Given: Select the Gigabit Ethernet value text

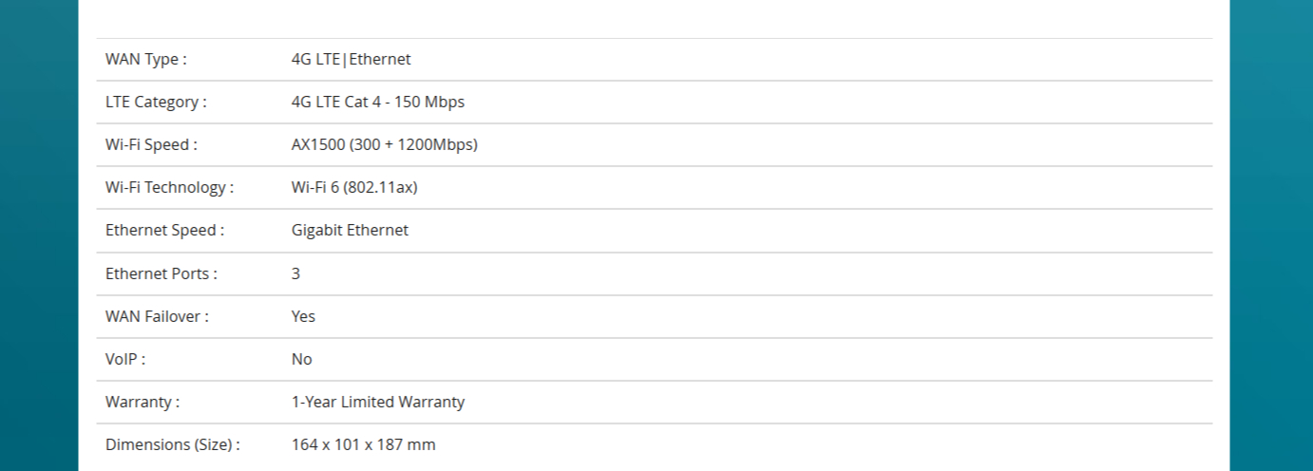Looking at the screenshot, I should click(x=350, y=230).
